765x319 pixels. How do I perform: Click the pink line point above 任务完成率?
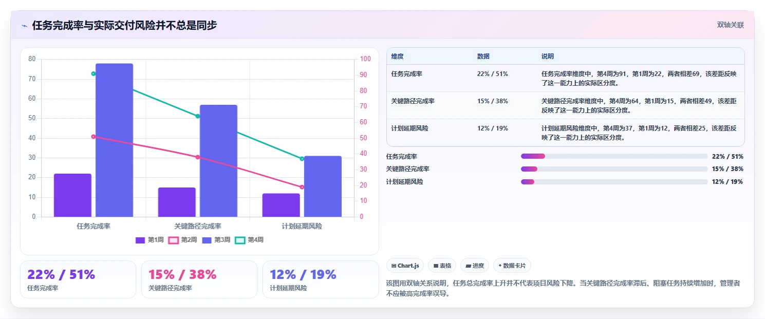coord(93,137)
